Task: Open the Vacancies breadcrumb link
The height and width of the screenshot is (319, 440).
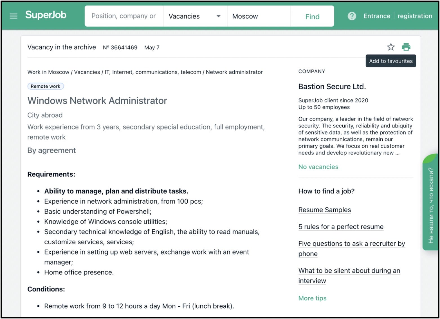Action: (87, 72)
